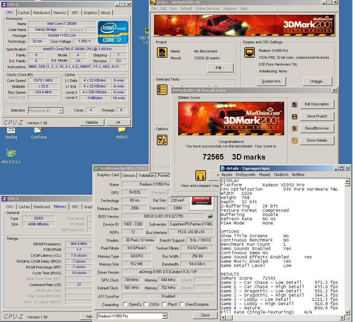Click the icon beside Edit Description
The width and height of the screenshot is (353, 322).
[295, 104]
